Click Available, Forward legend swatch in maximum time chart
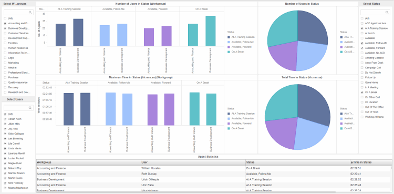The image size is (394, 194). (229, 124)
